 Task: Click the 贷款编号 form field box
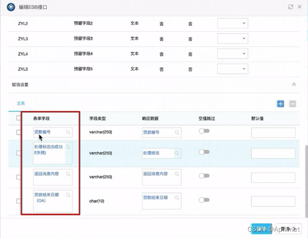tap(53, 132)
